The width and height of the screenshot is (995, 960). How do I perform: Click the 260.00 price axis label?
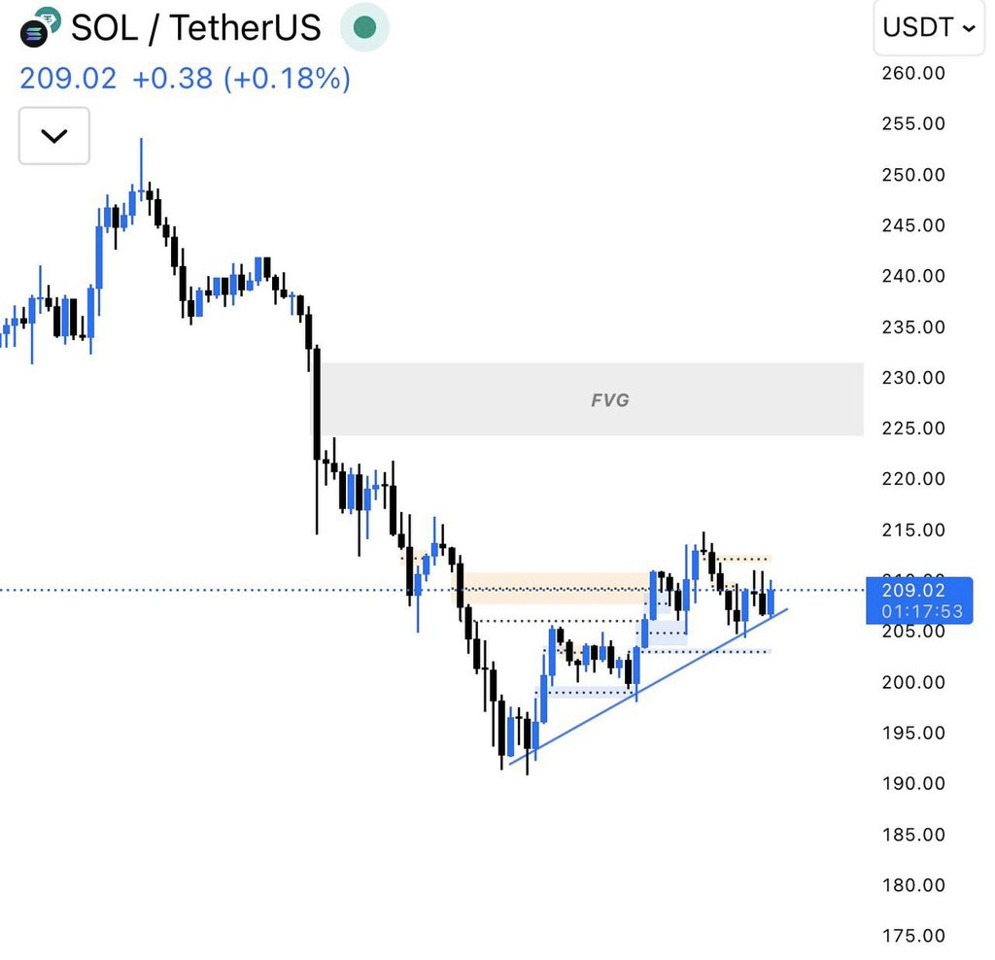coord(913,73)
